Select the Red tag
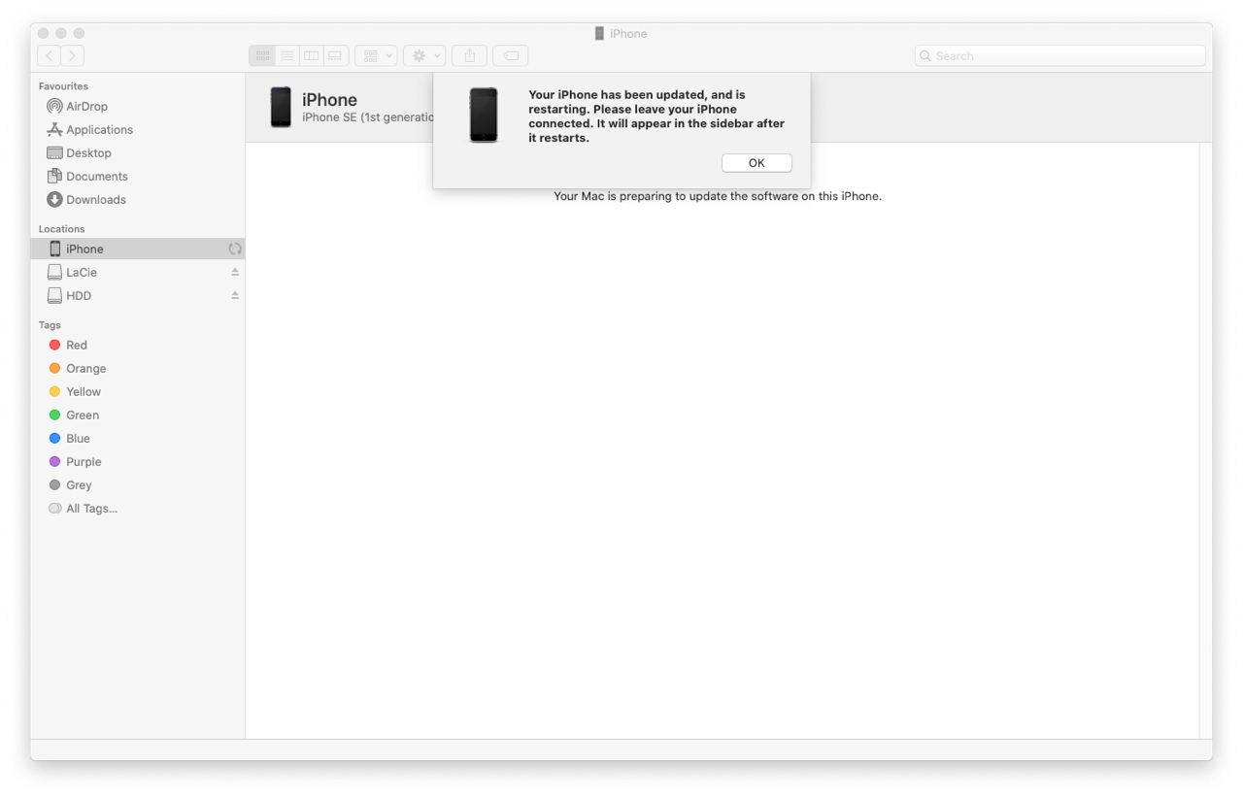The height and width of the screenshot is (798, 1243). (x=137, y=345)
